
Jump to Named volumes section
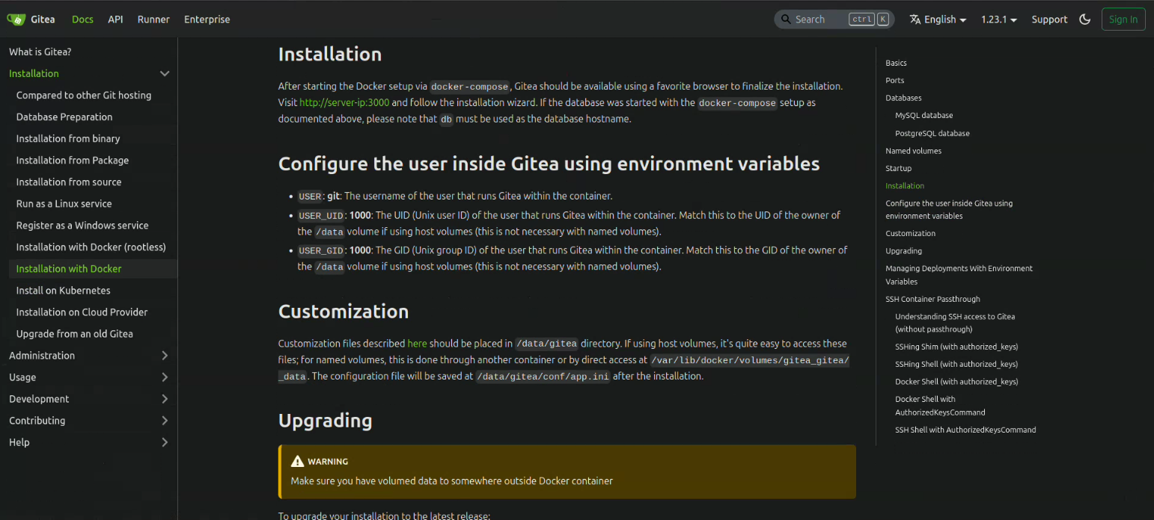913,151
